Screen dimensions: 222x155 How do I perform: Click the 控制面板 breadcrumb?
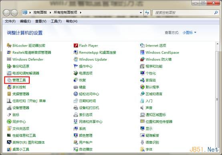(x=40, y=12)
